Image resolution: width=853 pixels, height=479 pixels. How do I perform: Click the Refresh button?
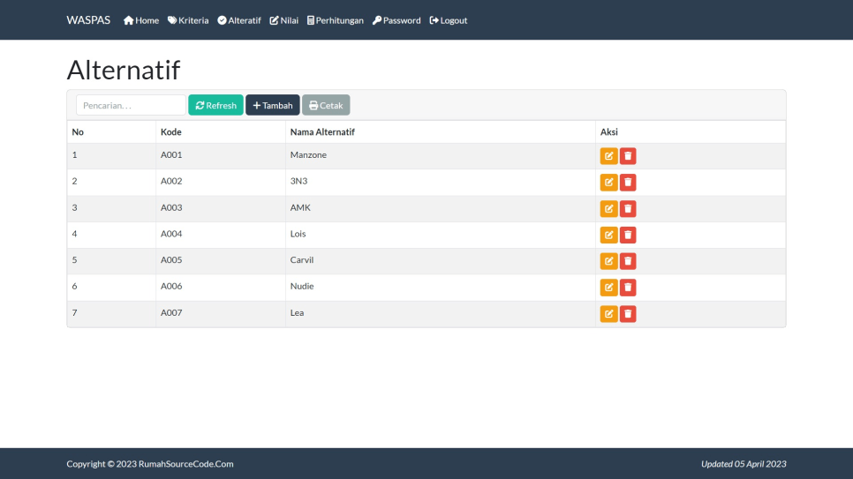216,105
